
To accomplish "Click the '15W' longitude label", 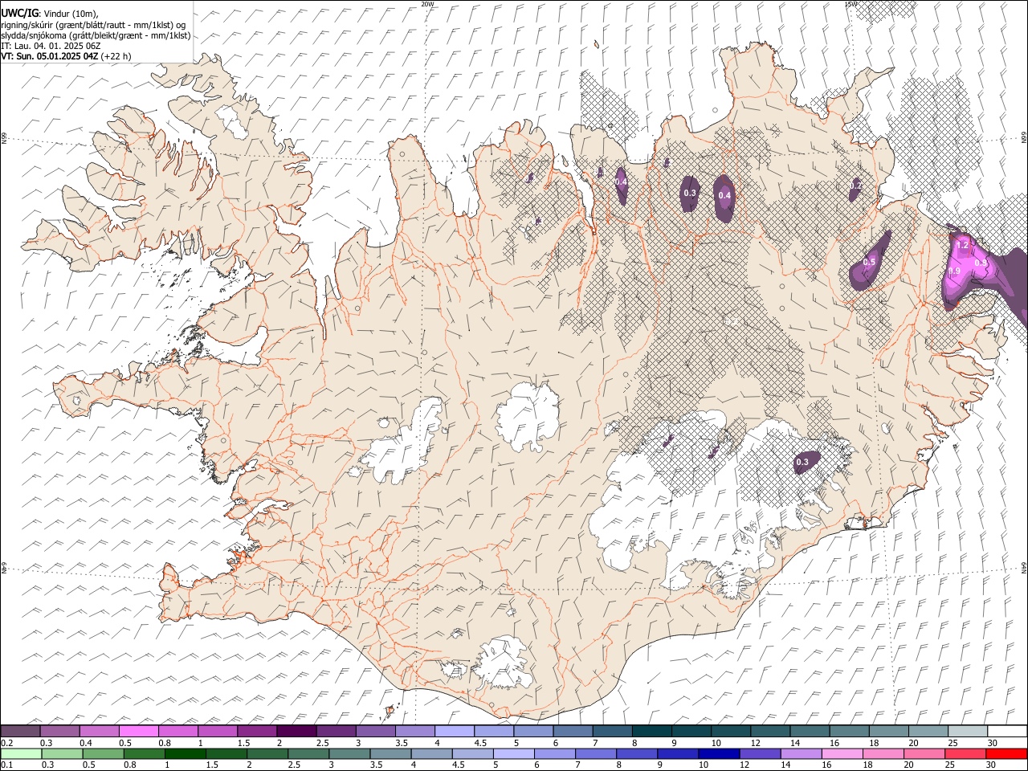I will coord(851,4).
